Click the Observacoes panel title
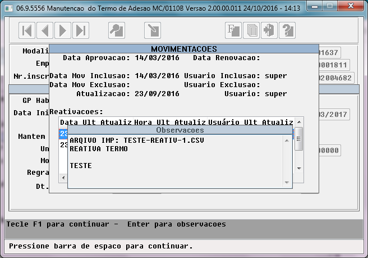The height and width of the screenshot is (258, 368). click(x=180, y=130)
